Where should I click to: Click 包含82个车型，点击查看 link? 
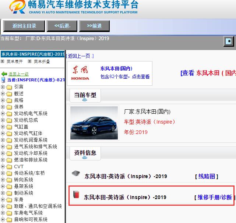pos(125,77)
